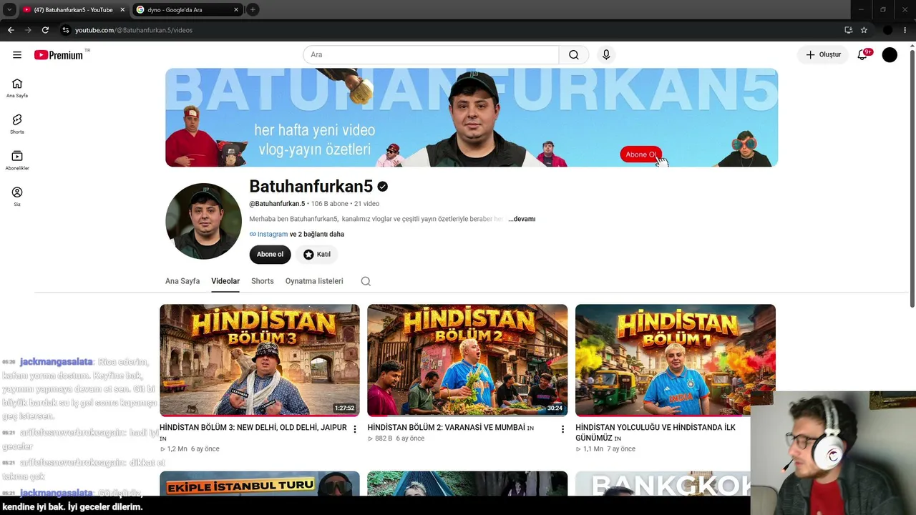The image size is (916, 515).
Task: Click the black Abone ol button
Action: 270,255
